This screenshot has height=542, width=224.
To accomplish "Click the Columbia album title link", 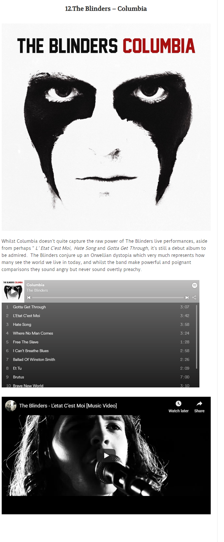I will (x=35, y=285).
